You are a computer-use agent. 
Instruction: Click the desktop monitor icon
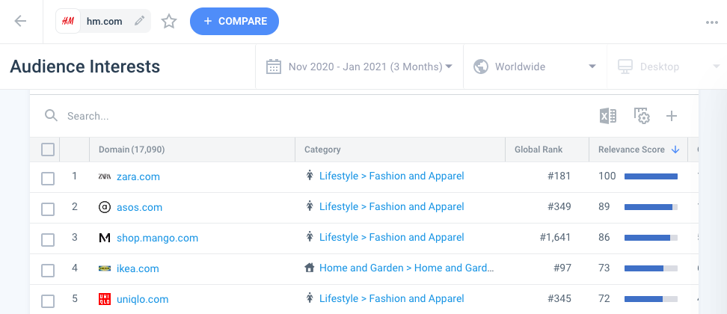click(x=625, y=67)
